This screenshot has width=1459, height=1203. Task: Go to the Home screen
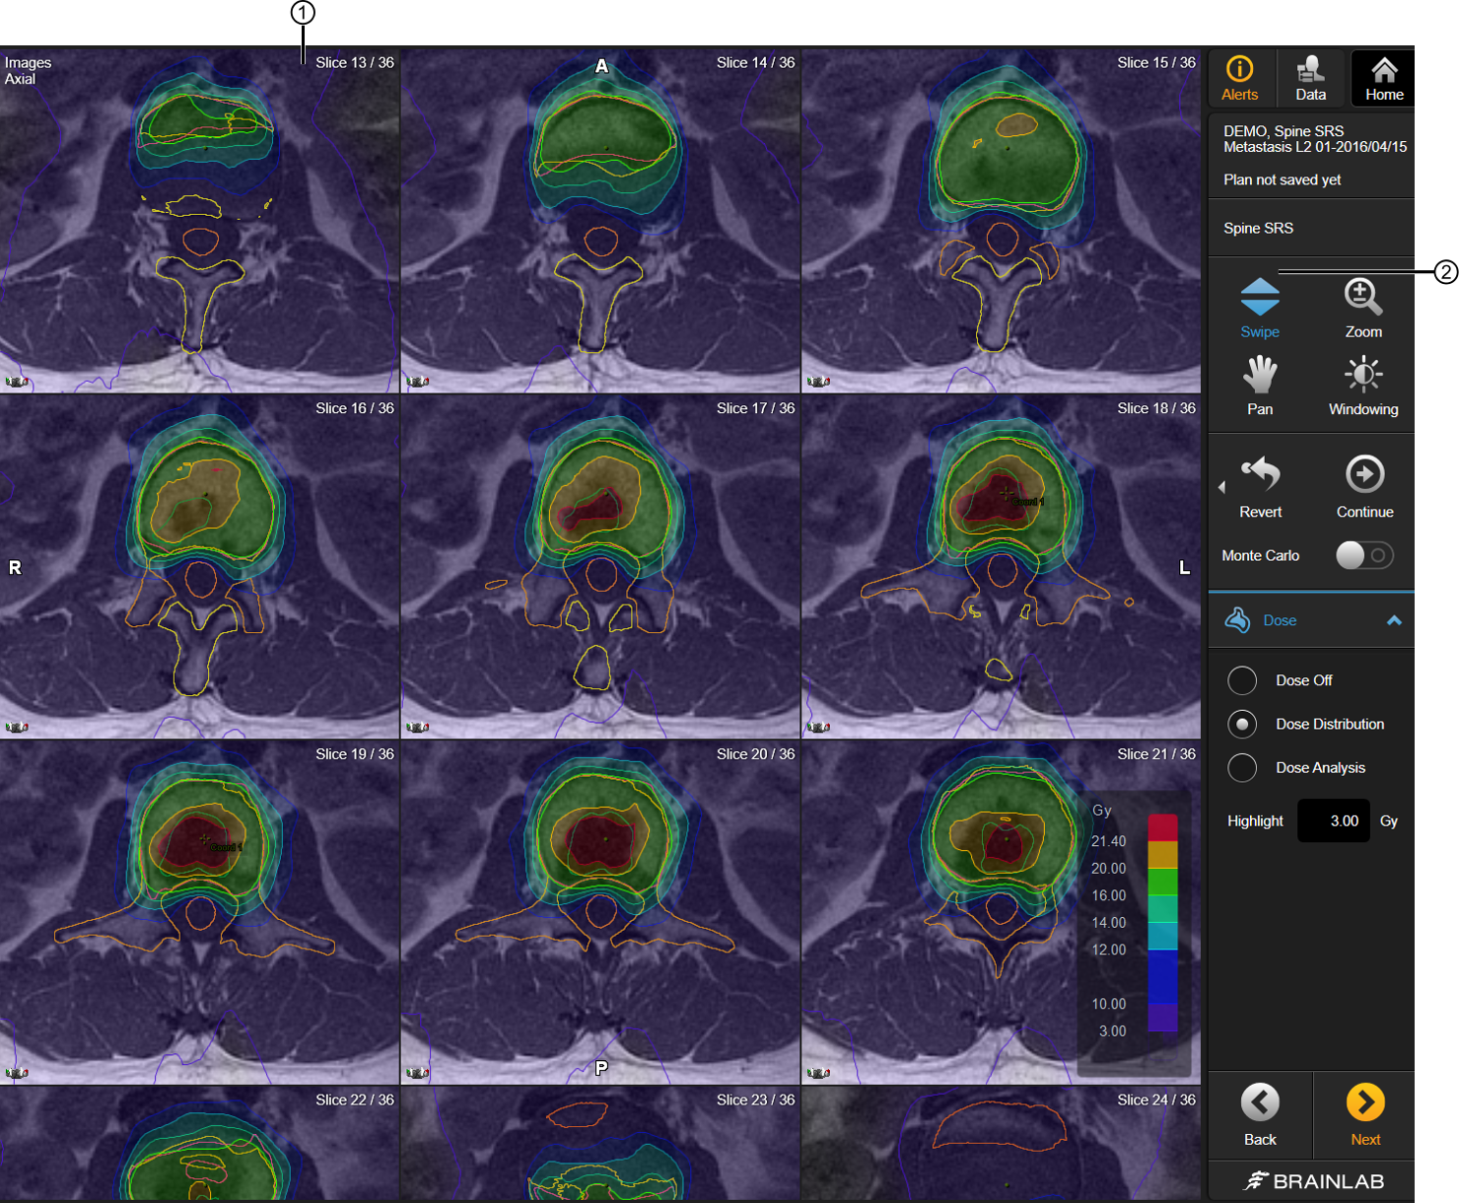tap(1384, 78)
